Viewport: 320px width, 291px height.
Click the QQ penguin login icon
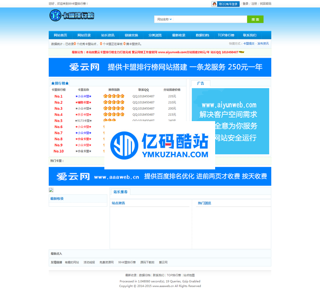coord(214,4)
